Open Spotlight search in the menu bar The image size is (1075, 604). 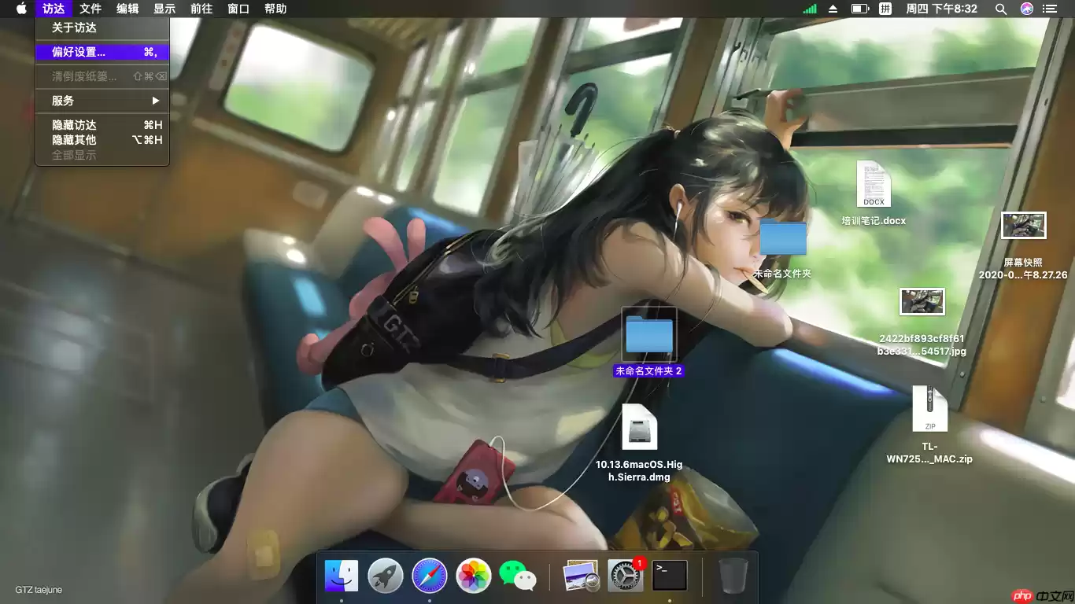pos(1001,9)
